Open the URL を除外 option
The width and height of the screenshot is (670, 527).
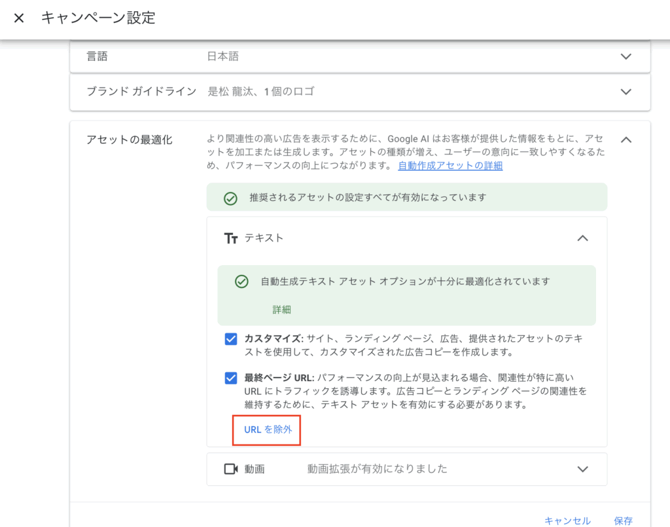pyautogui.click(x=266, y=430)
